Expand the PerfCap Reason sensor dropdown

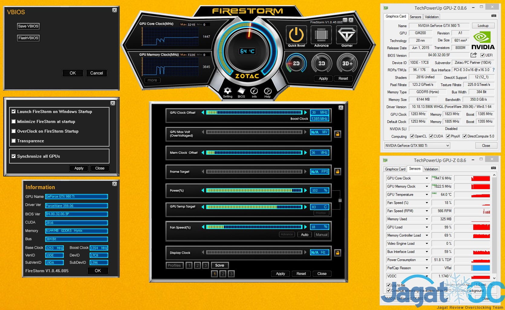coord(427,268)
